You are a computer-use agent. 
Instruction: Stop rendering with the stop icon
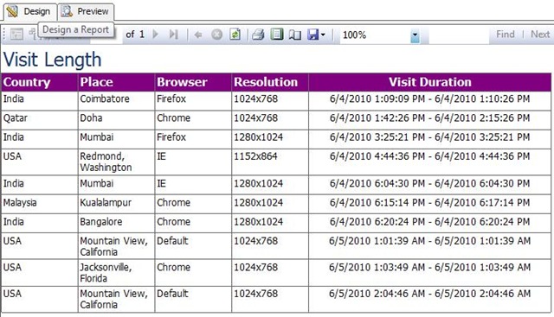click(x=216, y=35)
